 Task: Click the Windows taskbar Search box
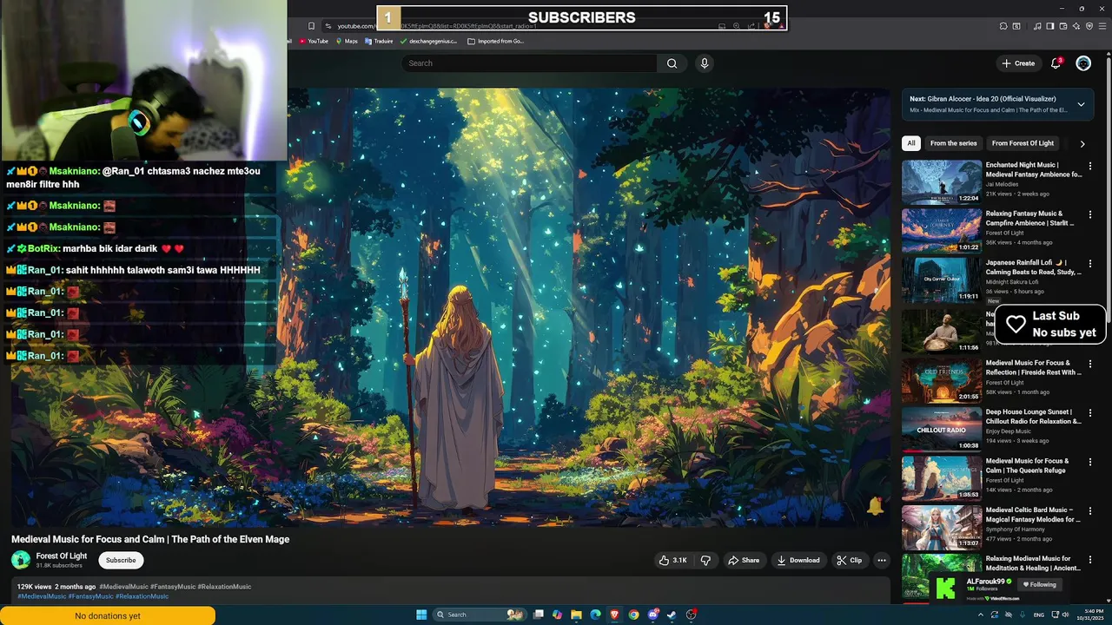[x=480, y=615]
